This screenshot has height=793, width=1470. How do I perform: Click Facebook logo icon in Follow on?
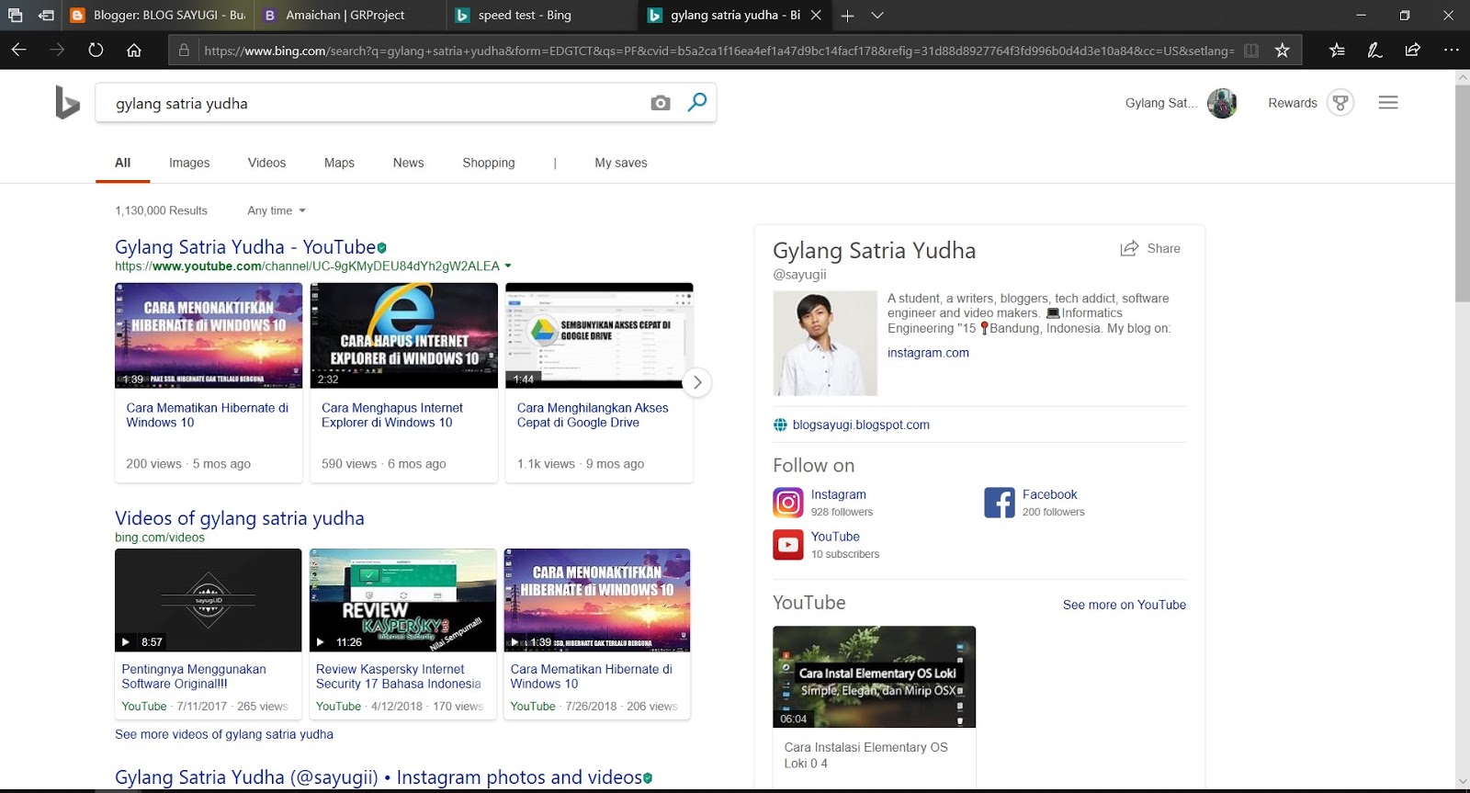[x=1000, y=503]
